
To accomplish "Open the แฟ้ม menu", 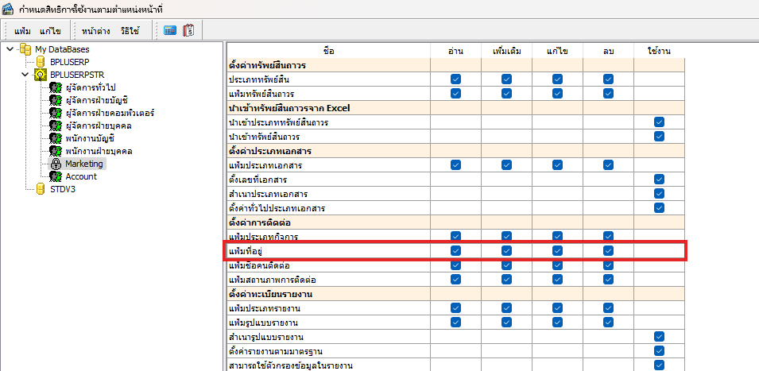I will tap(22, 31).
